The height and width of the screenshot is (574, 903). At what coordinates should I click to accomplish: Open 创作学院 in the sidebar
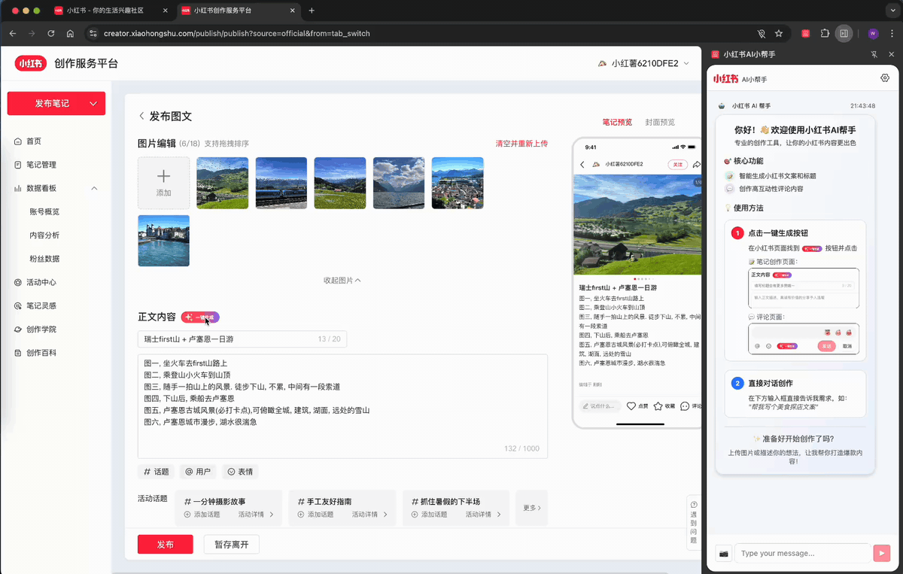(41, 330)
